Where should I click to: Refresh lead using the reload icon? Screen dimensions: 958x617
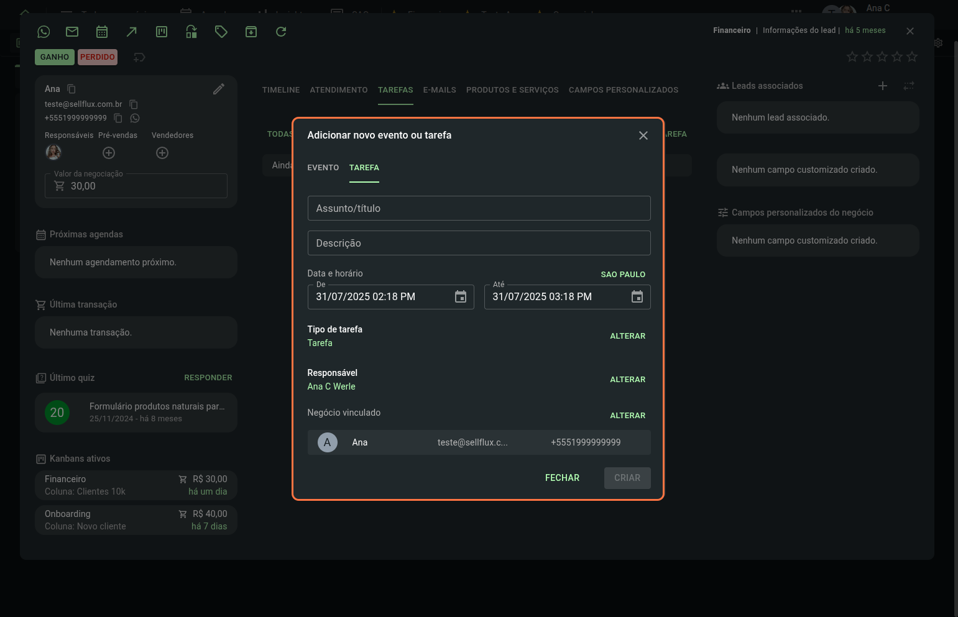[281, 32]
